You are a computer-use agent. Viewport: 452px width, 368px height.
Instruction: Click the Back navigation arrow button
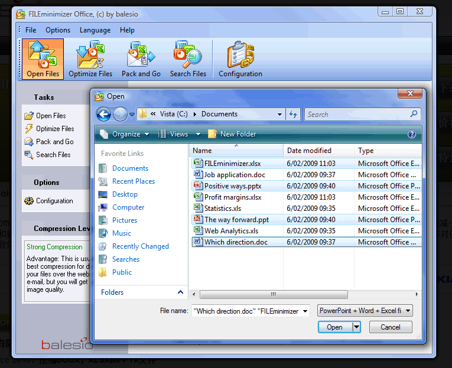point(103,115)
